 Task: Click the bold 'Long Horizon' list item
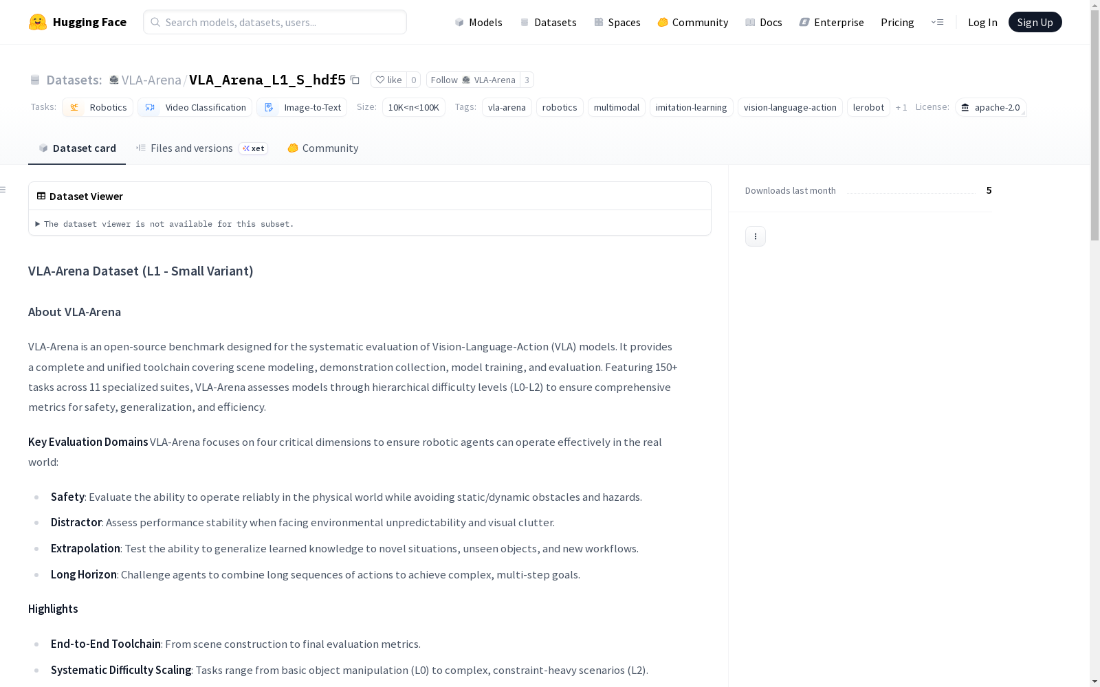coord(84,574)
